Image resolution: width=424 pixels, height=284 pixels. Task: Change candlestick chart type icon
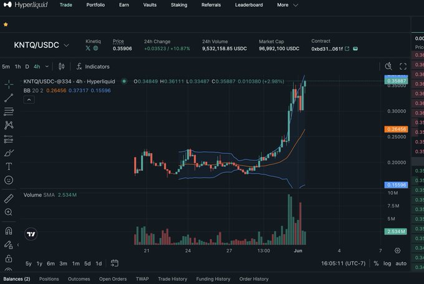[61, 67]
